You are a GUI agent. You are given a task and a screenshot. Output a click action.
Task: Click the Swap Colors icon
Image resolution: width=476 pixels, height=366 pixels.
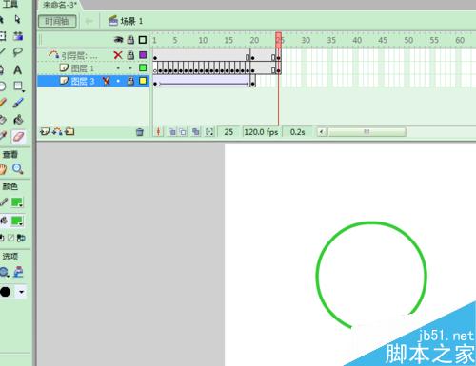(21, 238)
